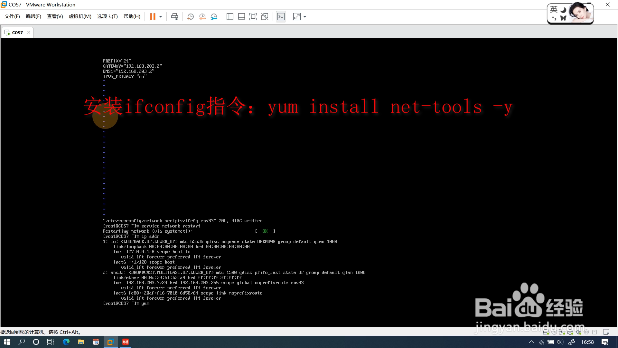Close the COS7 tab
Screen dimensions: 618x348
tap(29, 32)
